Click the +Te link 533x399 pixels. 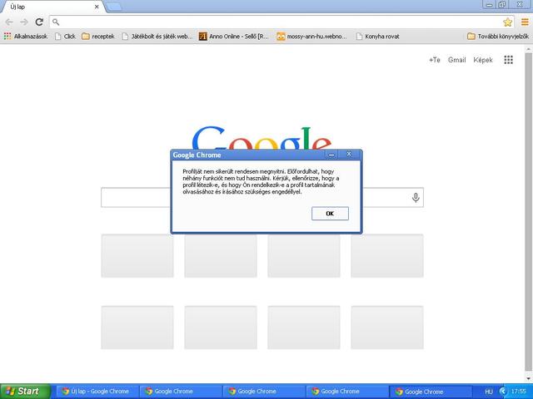435,60
